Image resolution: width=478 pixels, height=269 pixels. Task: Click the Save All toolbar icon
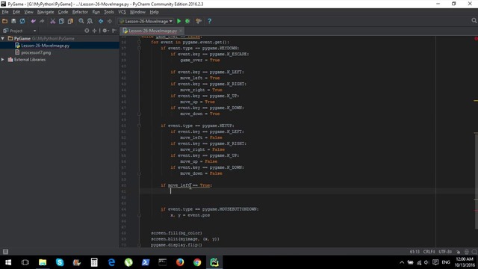pyautogui.click(x=13, y=21)
